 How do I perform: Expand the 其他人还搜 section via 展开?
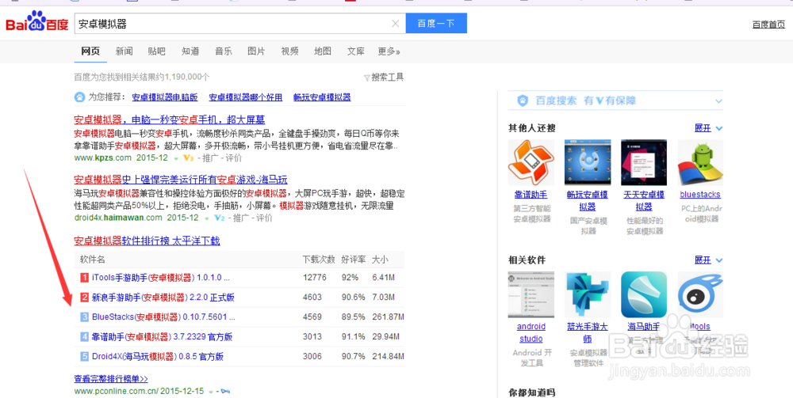(x=708, y=128)
